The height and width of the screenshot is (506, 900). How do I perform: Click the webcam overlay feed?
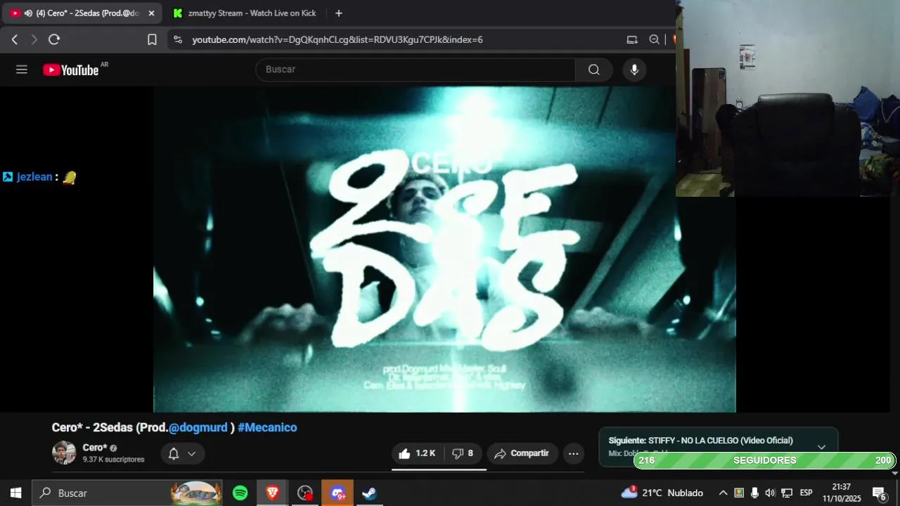click(x=787, y=98)
